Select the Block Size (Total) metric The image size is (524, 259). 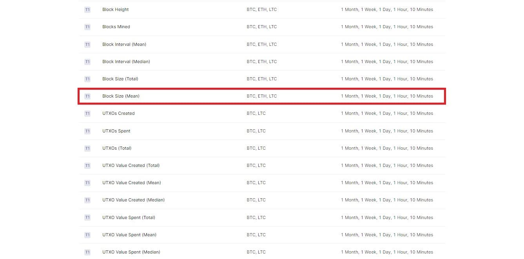[120, 79]
